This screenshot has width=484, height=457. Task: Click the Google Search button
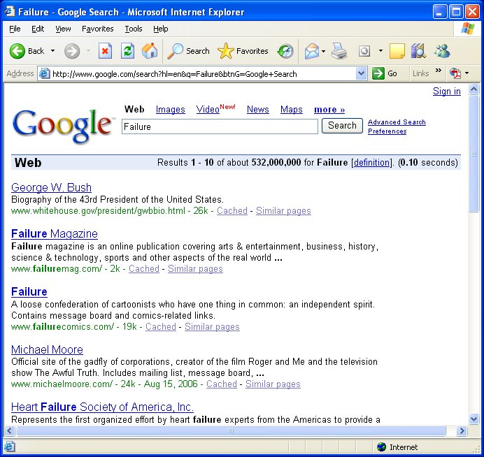tap(342, 126)
